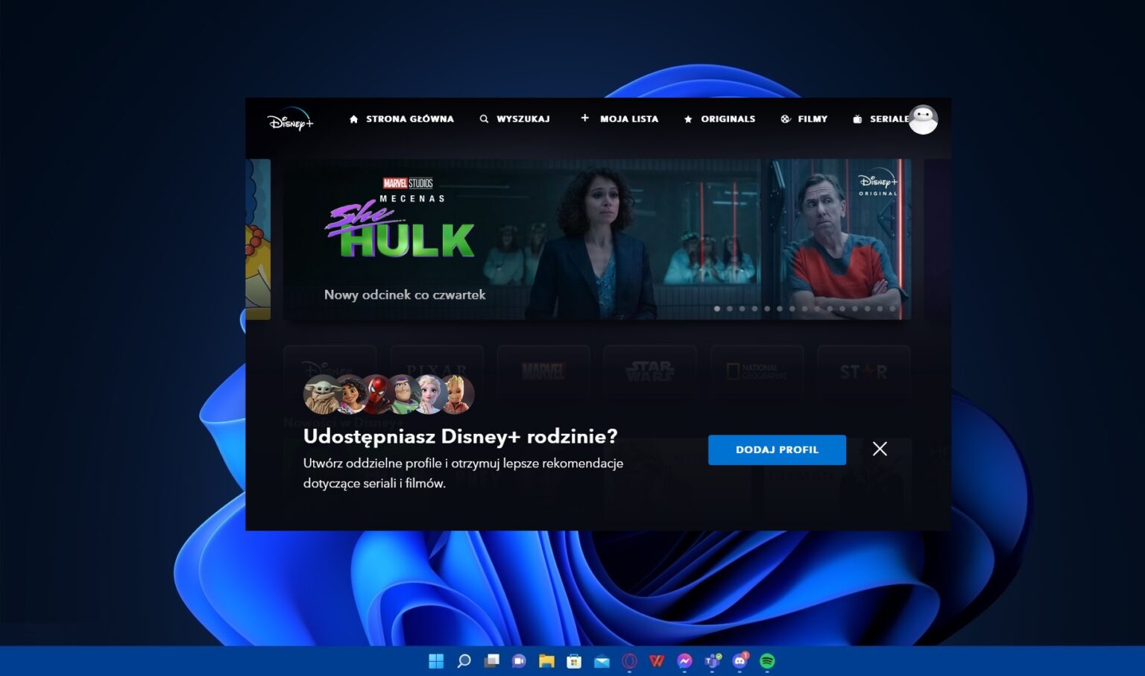Open File Explorer from the taskbar

click(x=546, y=661)
